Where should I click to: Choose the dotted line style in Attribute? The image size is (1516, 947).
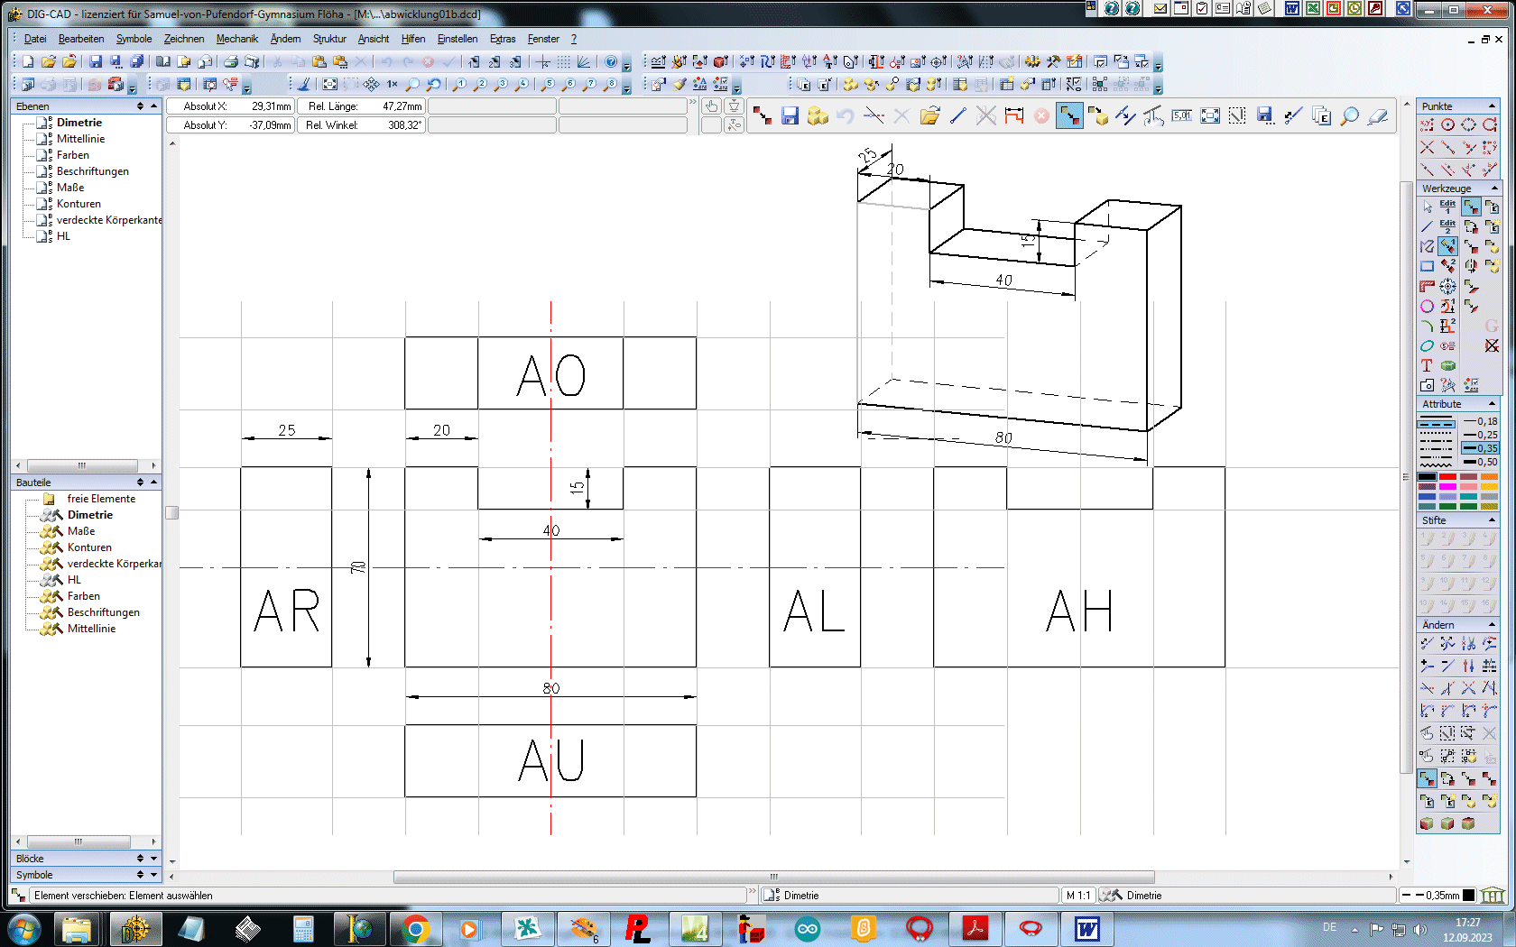(1437, 434)
